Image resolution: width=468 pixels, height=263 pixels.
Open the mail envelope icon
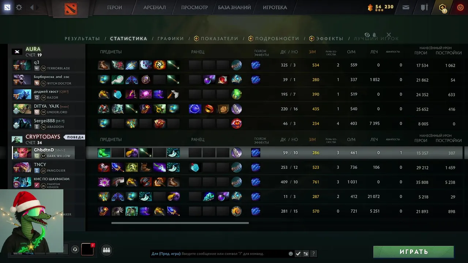click(406, 7)
